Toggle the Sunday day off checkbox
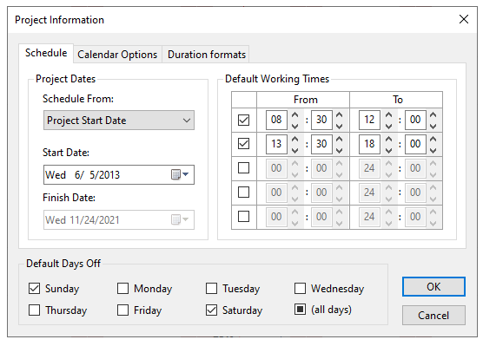This screenshot has height=346, width=483. tap(34, 289)
